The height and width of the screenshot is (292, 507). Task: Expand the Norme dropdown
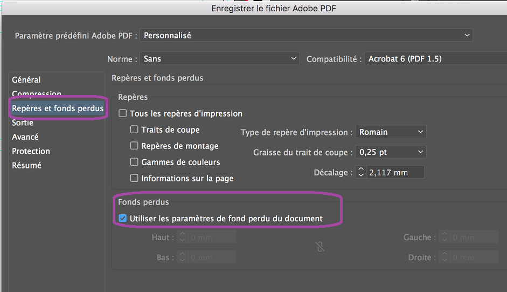219,59
